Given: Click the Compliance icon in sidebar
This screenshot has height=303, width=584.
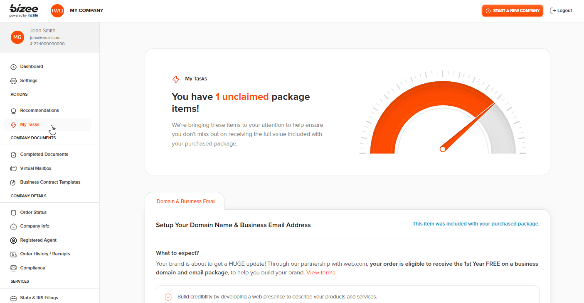Looking at the screenshot, I should point(13,268).
